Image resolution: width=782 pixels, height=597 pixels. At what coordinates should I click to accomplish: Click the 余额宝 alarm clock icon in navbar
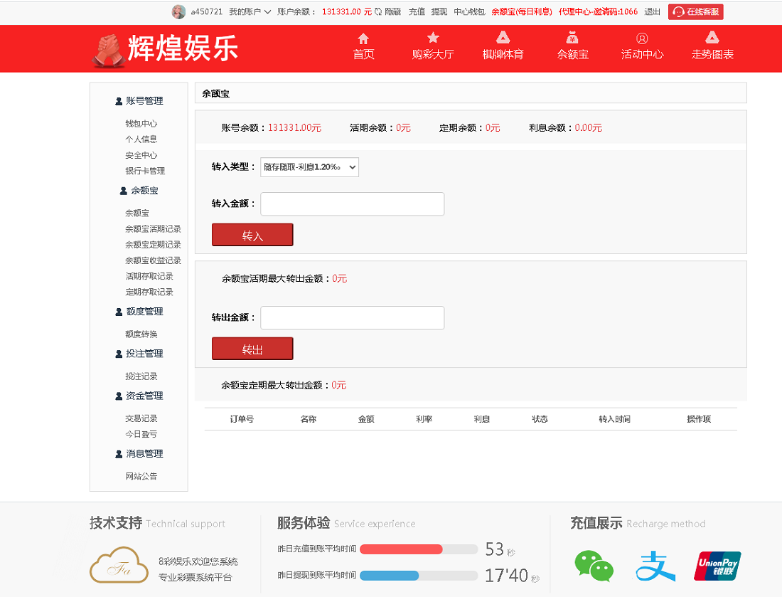573,38
